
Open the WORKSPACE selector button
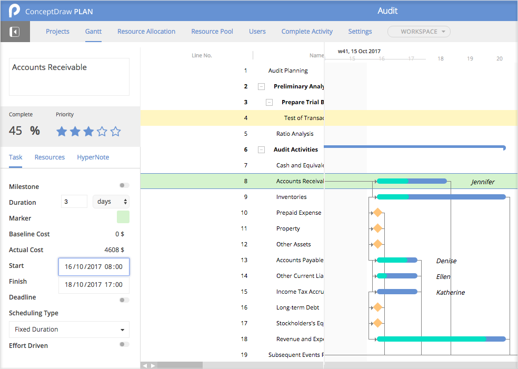[x=419, y=32]
